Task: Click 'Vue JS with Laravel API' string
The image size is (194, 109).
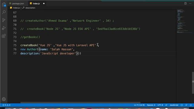Action: 75,45
